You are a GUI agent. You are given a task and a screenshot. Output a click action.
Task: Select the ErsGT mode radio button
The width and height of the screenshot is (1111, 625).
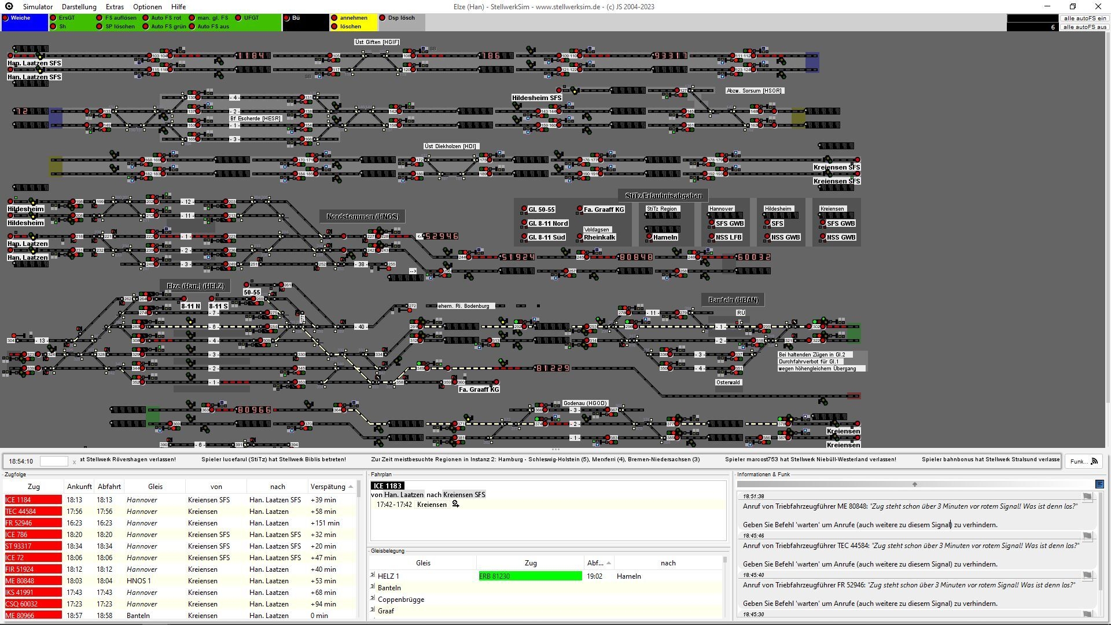53,18
